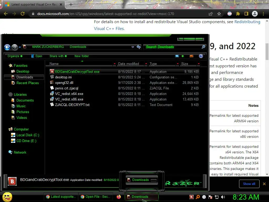The width and height of the screenshot is (269, 202).
Task: Expand the address bar history dropdown
Action: tap(133, 47)
